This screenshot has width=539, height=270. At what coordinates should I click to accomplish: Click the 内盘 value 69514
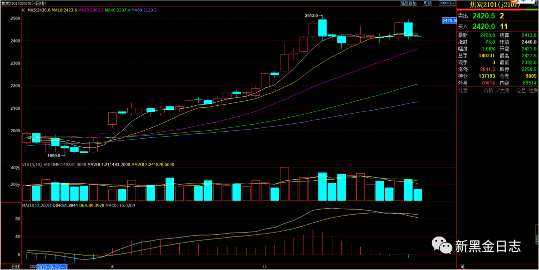(x=530, y=83)
